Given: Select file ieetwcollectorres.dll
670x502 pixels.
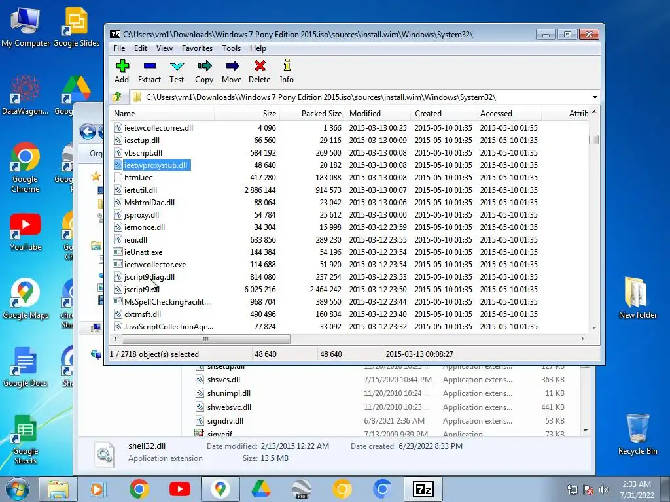Looking at the screenshot, I should pos(158,127).
